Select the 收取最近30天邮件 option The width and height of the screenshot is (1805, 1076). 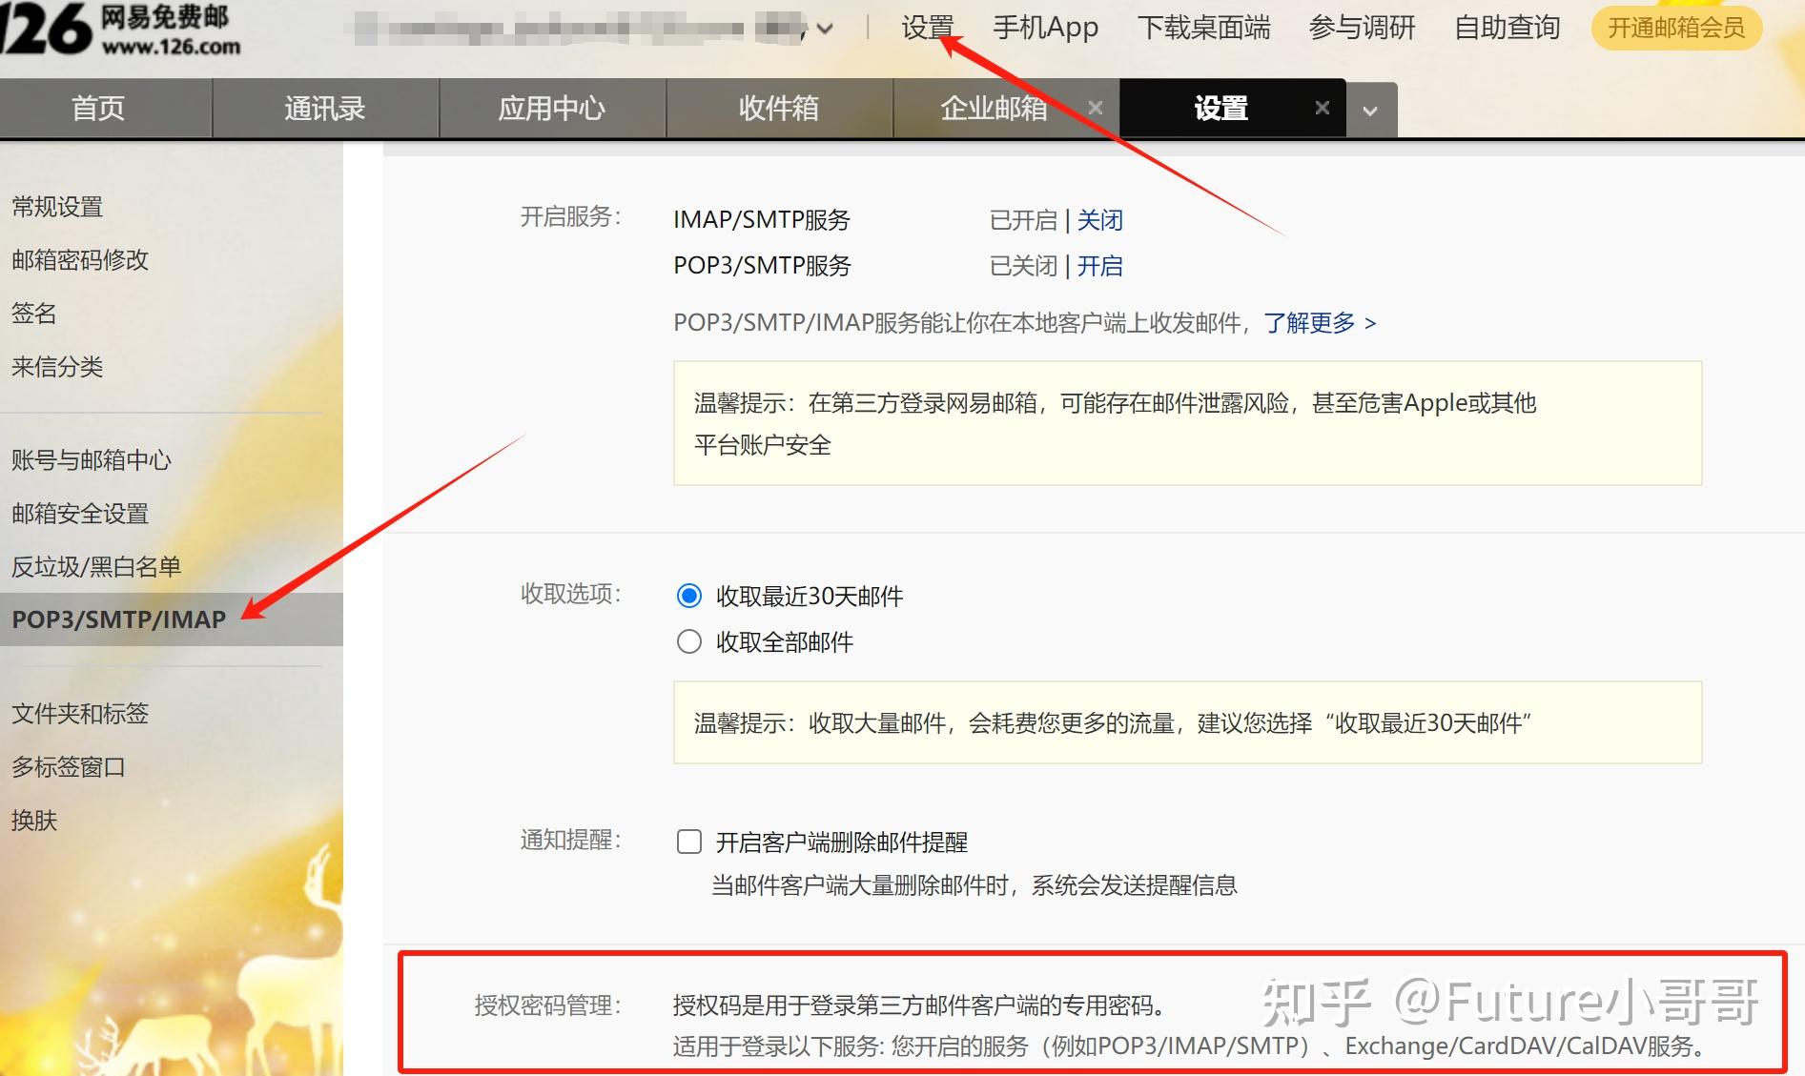(688, 596)
